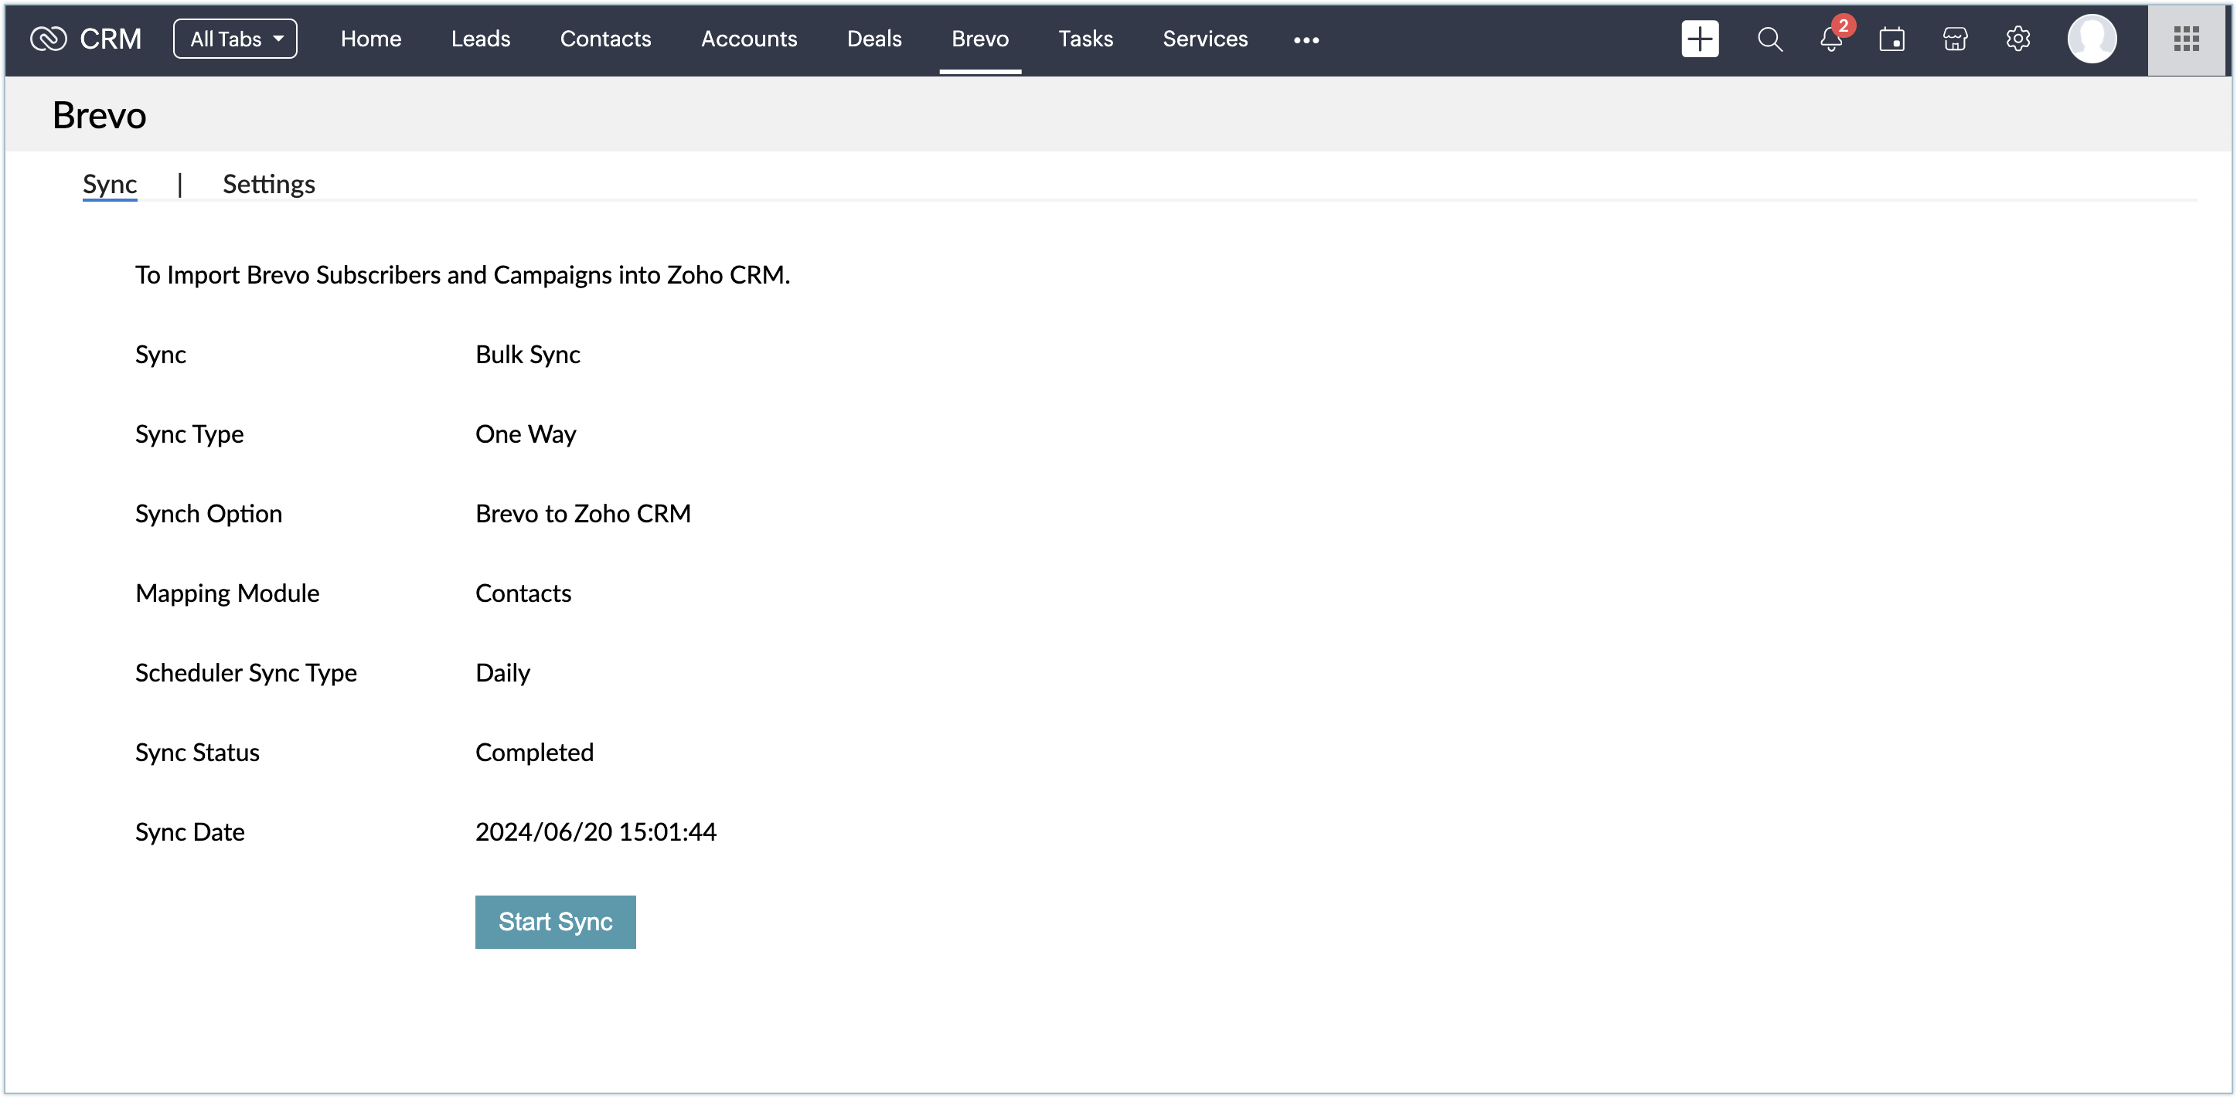Expand the All Tabs dropdown

click(x=235, y=39)
